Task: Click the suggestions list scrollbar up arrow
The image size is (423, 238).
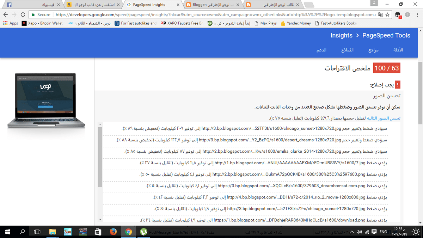Action: tap(100, 124)
